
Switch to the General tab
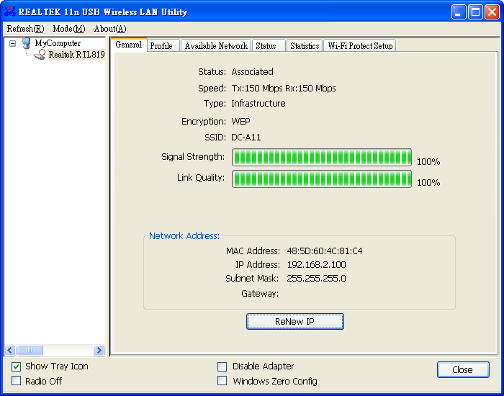tap(129, 45)
